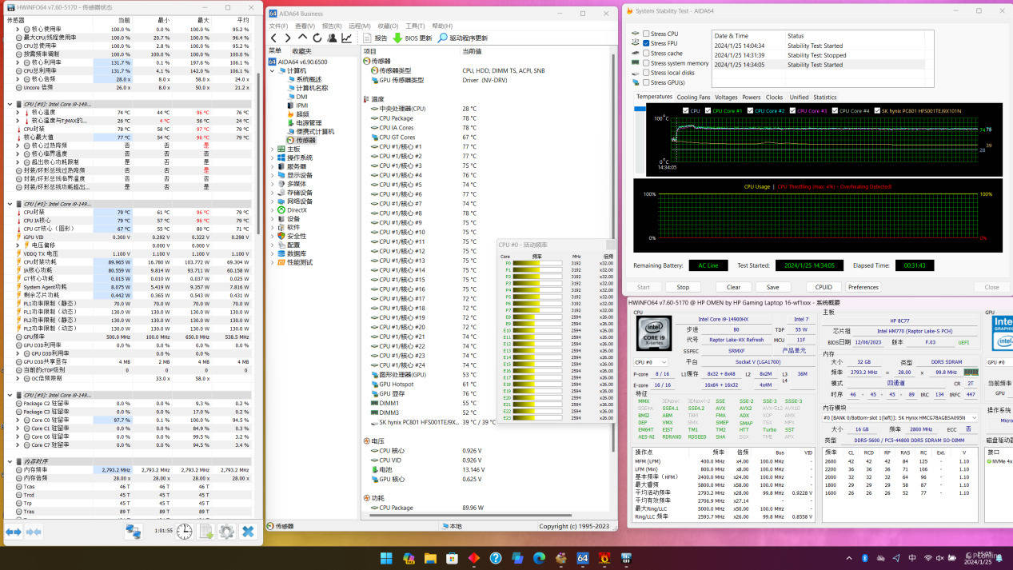Click HWiNFO log file save icon
This screenshot has height=570, width=1013.
pyautogui.click(x=205, y=532)
